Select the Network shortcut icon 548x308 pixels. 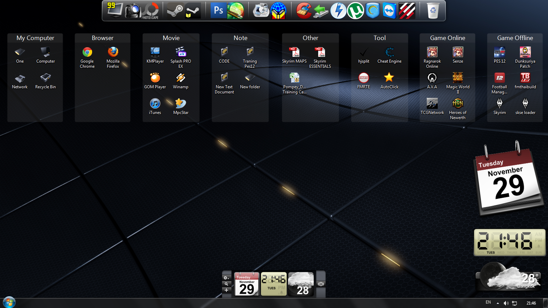[x=20, y=81]
